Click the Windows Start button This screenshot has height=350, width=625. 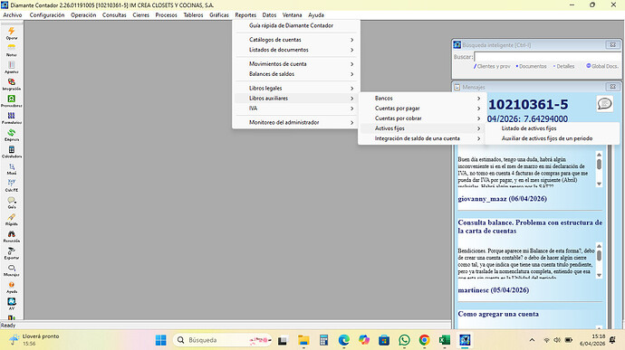(161, 340)
